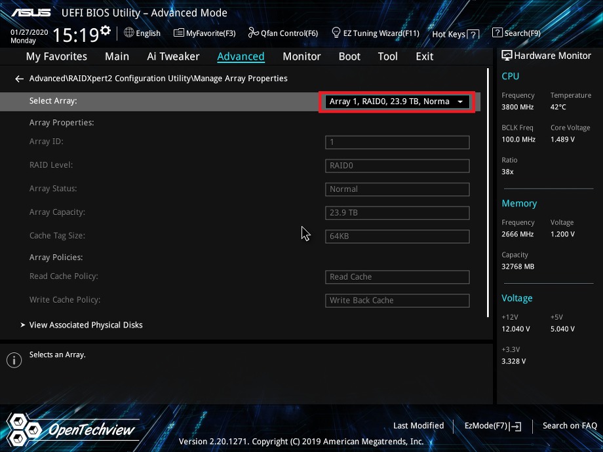Click the back arrow beside the breadcrumb path

point(19,79)
